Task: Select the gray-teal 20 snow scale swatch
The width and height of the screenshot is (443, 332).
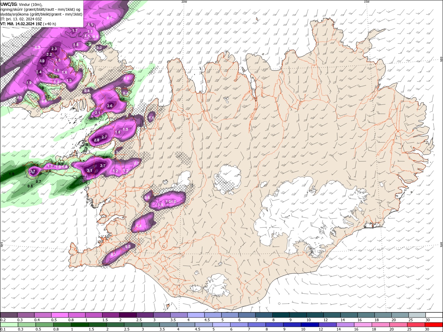Action: (x=400, y=315)
